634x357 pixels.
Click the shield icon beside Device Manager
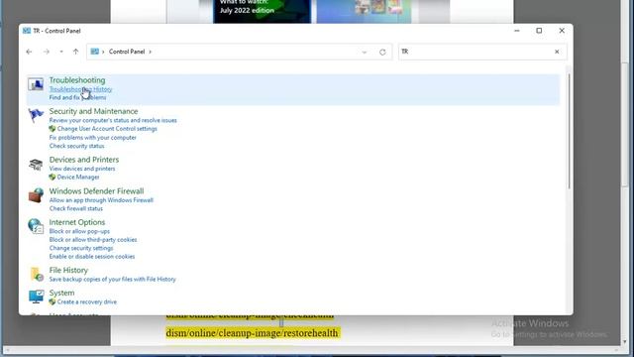click(53, 177)
